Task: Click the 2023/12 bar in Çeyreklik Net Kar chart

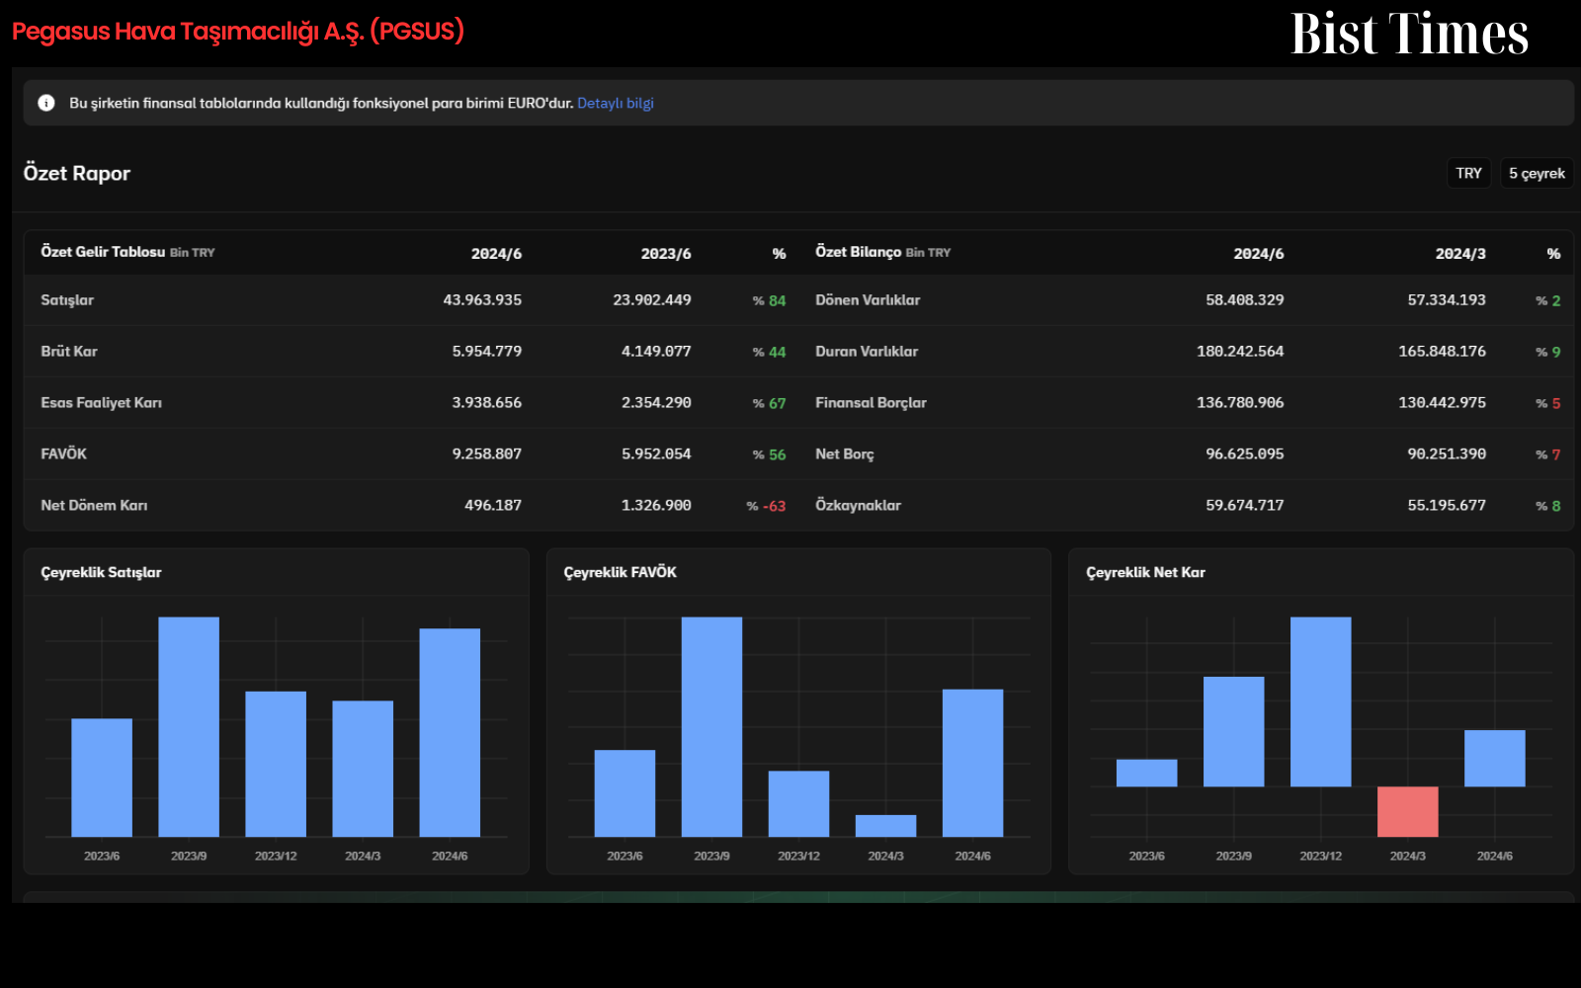Action: 1321,701
